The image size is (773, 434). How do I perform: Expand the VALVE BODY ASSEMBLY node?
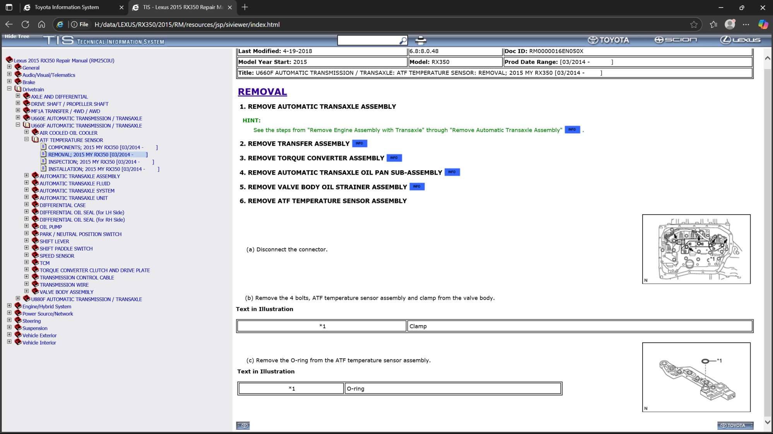(27, 292)
